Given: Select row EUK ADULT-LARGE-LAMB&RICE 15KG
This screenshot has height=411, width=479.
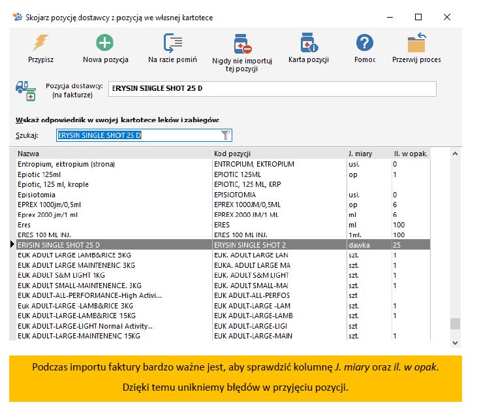Looking at the screenshot, I should (x=223, y=316).
